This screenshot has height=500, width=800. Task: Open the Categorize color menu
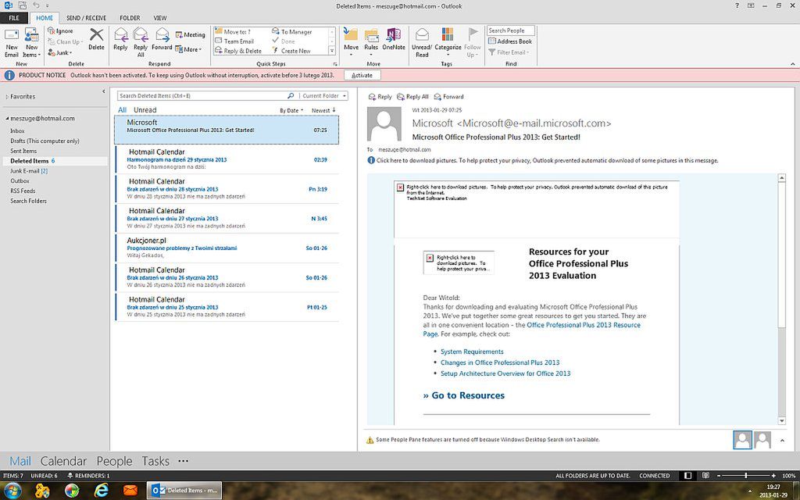pos(448,42)
